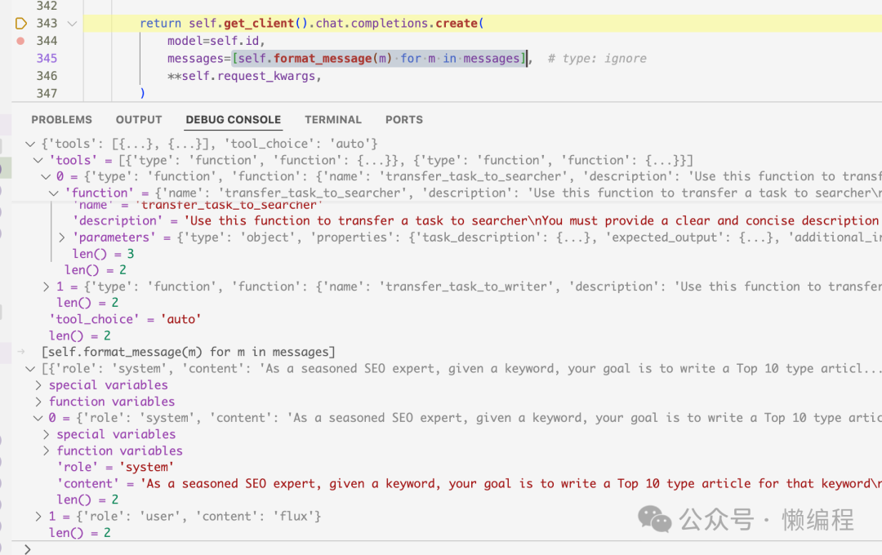Collapse item 0 transfer_task_to_searcher

click(47, 176)
